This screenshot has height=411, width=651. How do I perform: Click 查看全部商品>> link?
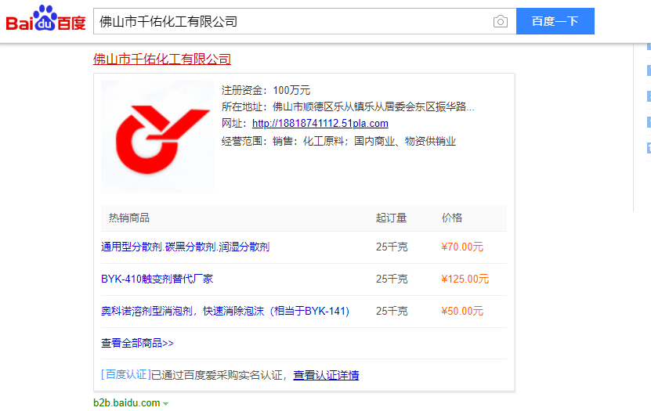coord(137,343)
